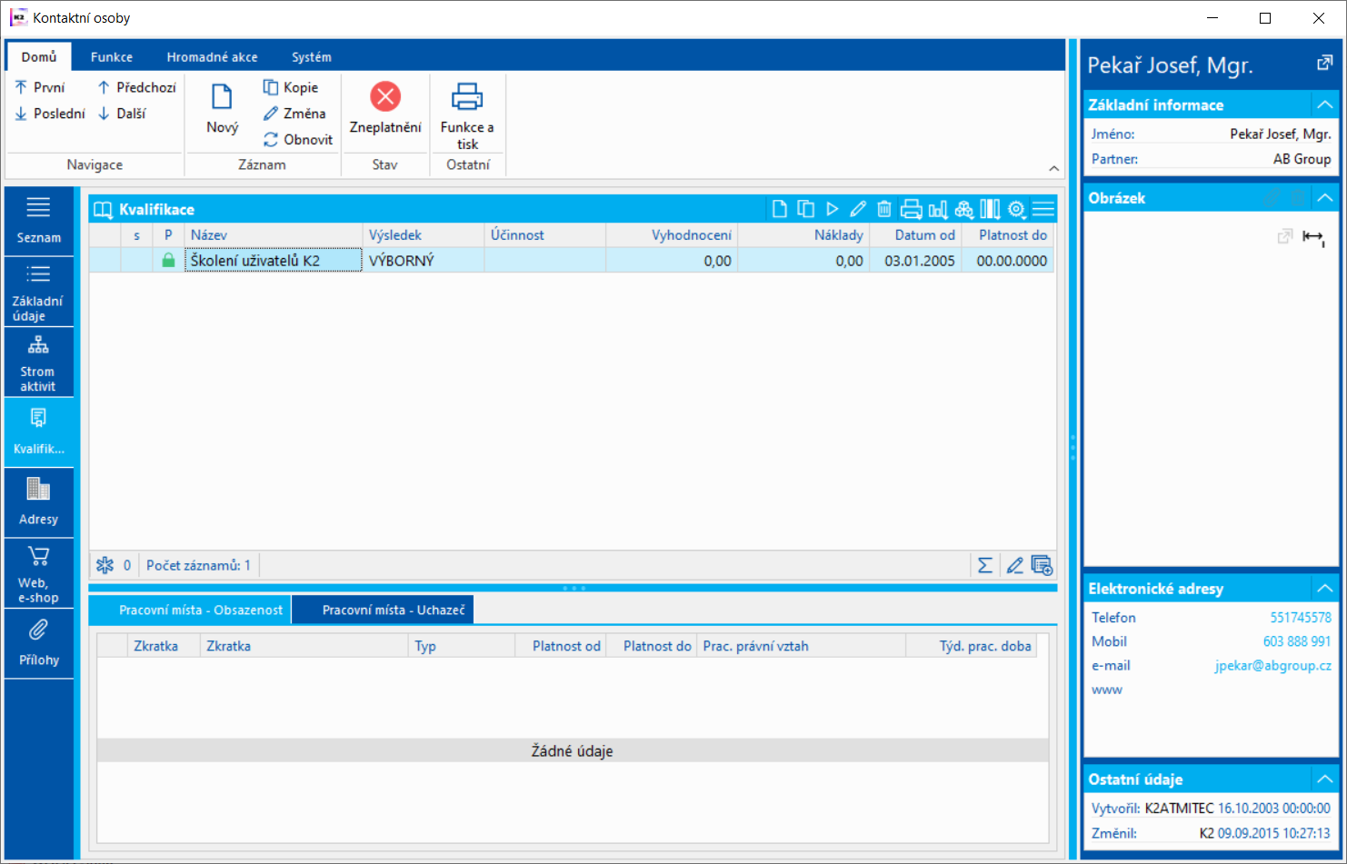This screenshot has width=1347, height=864.
Task: Open the Adresy section in the sidebar
Action: click(38, 503)
